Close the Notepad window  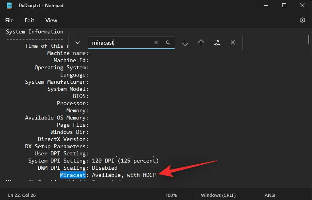pyautogui.click(x=302, y=5)
